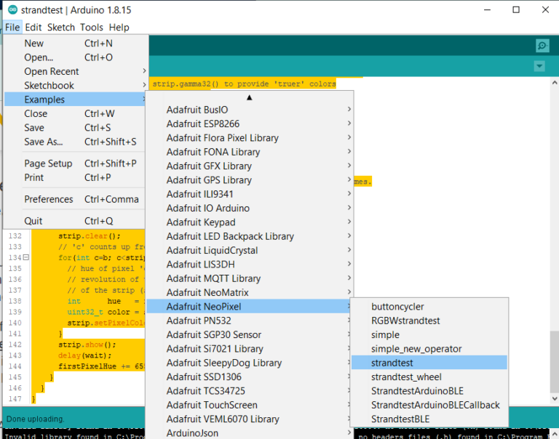Choose Close in File menu
This screenshot has width=559, height=439.
coord(76,113)
